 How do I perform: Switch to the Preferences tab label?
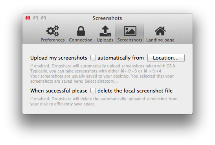53,40
